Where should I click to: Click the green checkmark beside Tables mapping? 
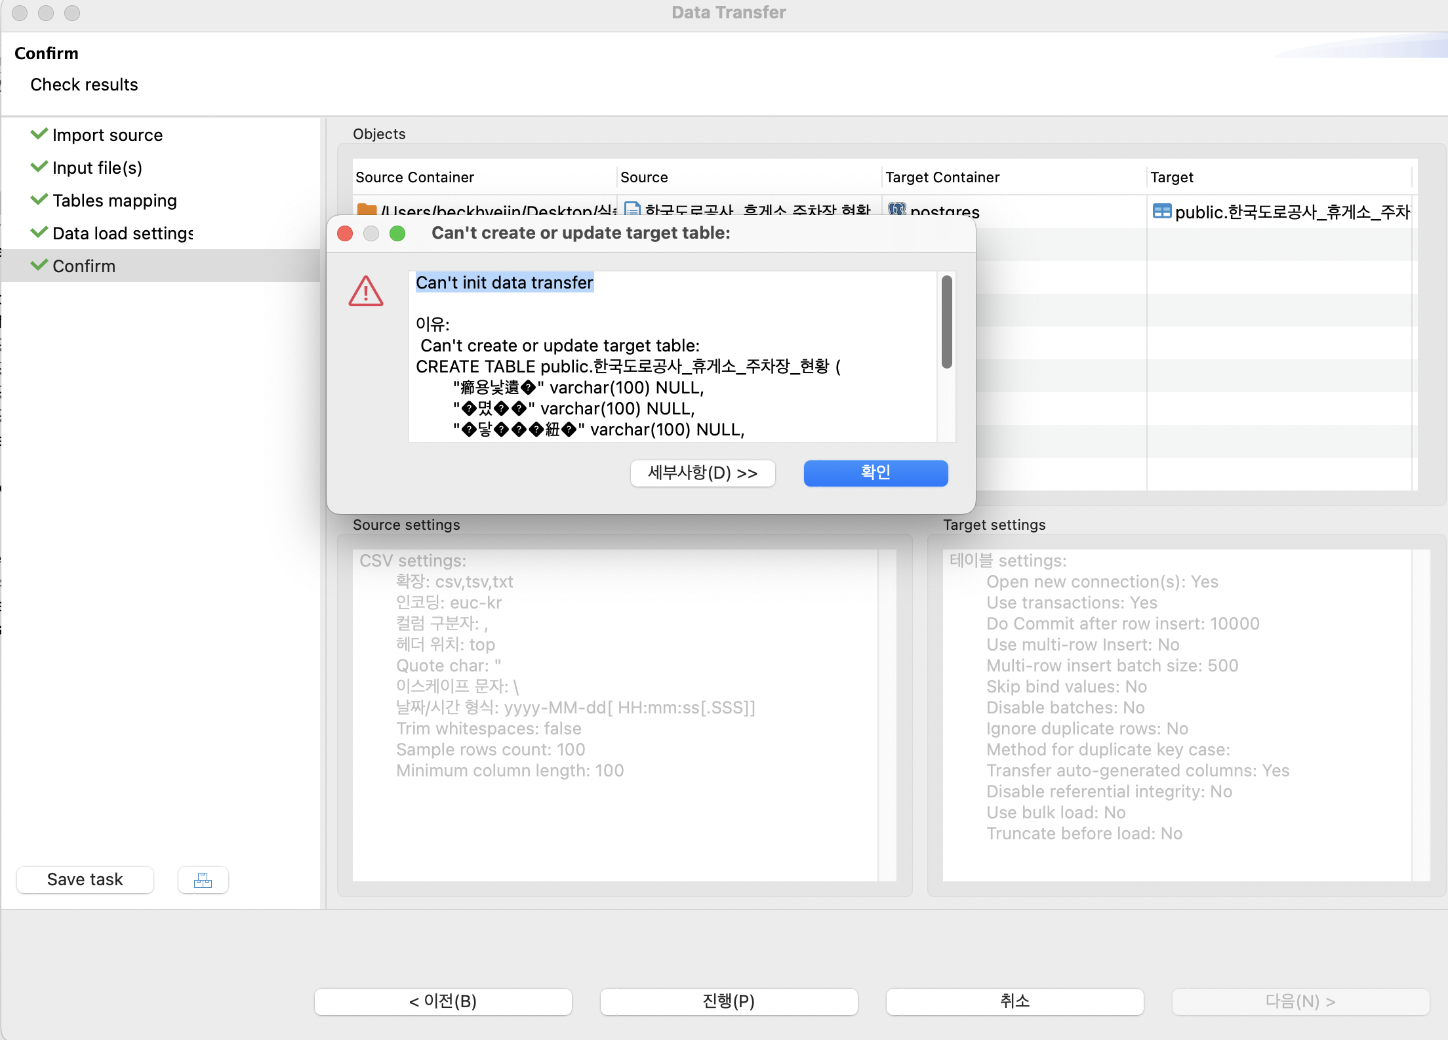pyautogui.click(x=39, y=199)
